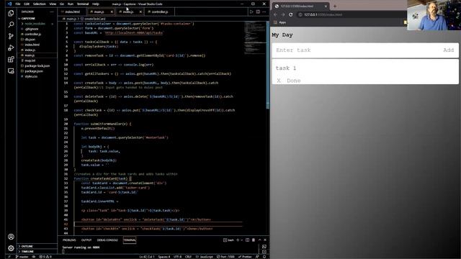Open a new browser tab

tap(334, 6)
